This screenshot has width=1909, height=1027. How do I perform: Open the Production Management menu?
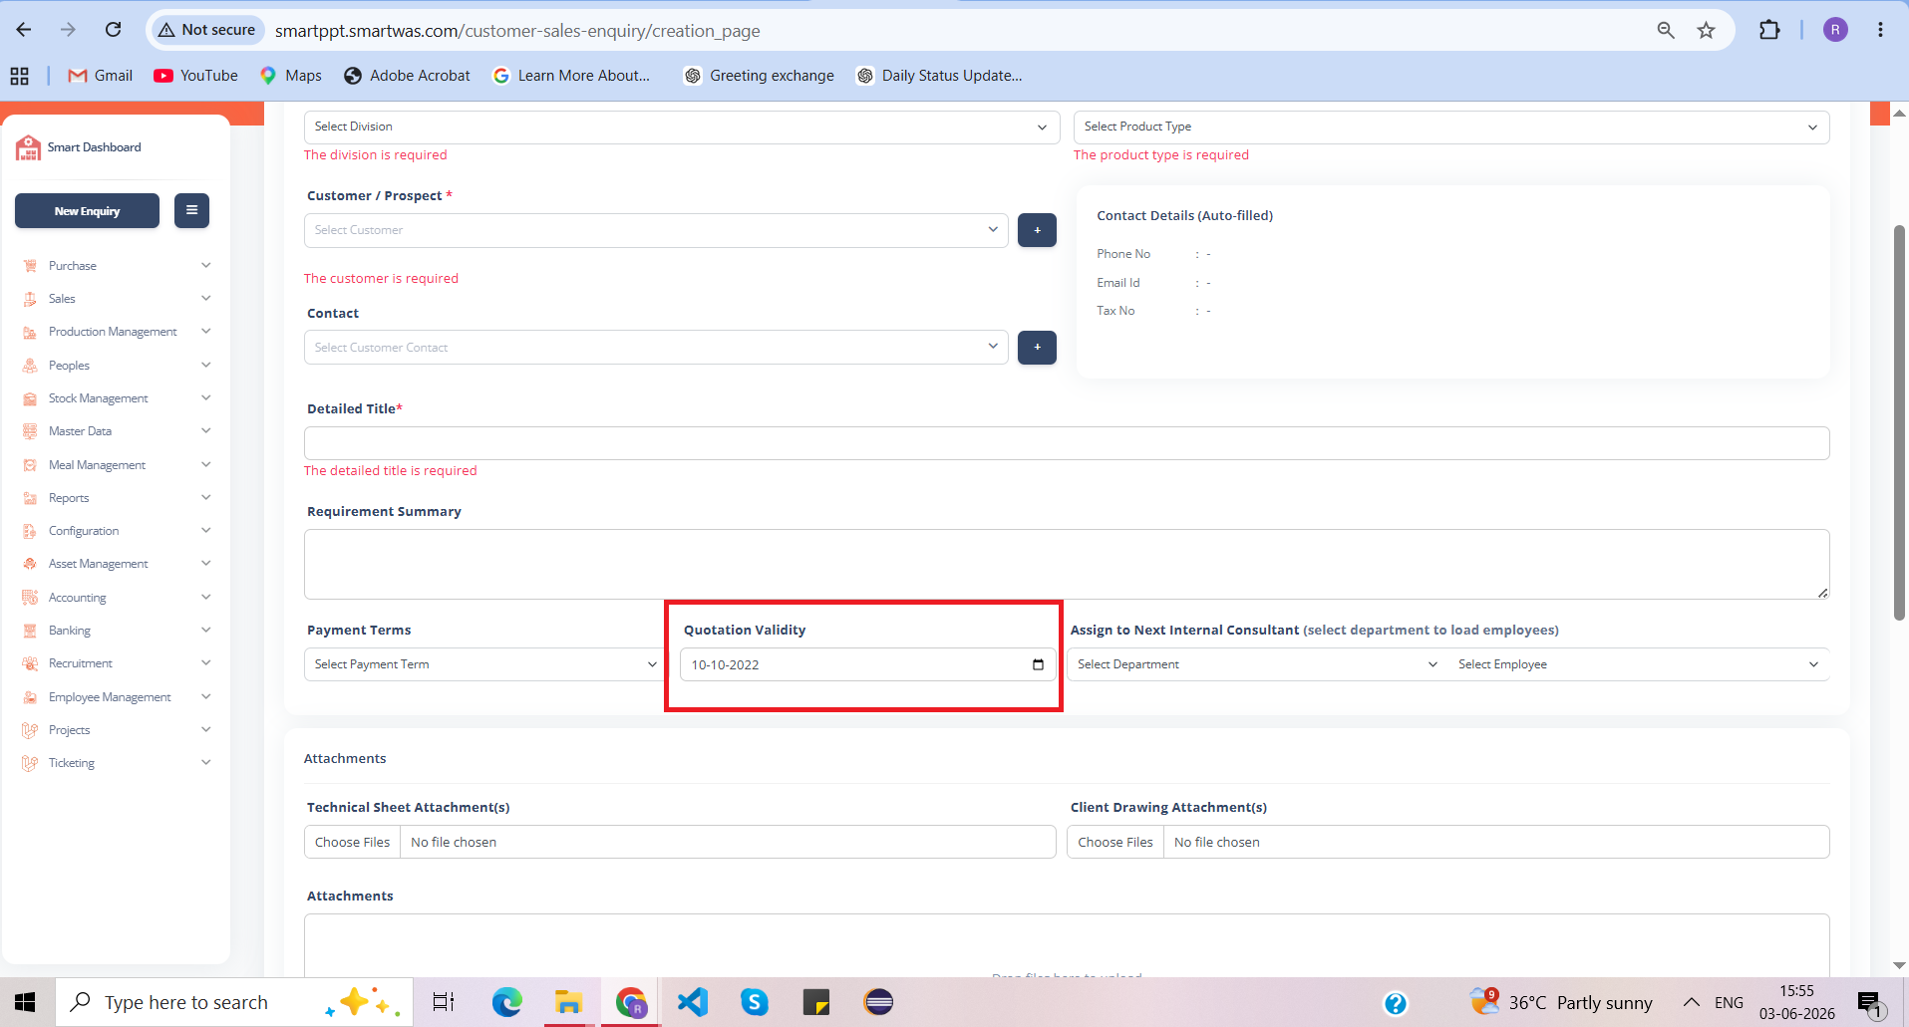pos(116,332)
